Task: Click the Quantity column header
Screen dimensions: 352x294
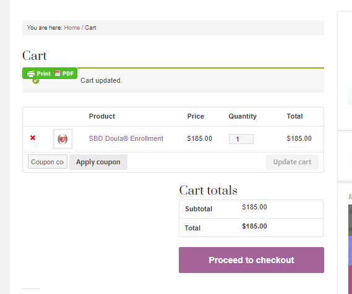Action: (243, 116)
